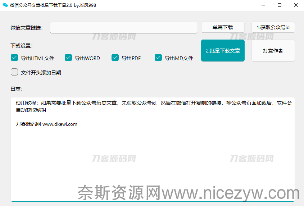Click the WeChat app icon in title bar
This screenshot has width=304, height=206.
[x=5, y=5]
